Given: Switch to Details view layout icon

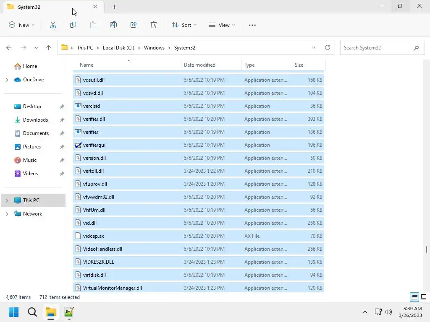Looking at the screenshot, I should coord(414,297).
